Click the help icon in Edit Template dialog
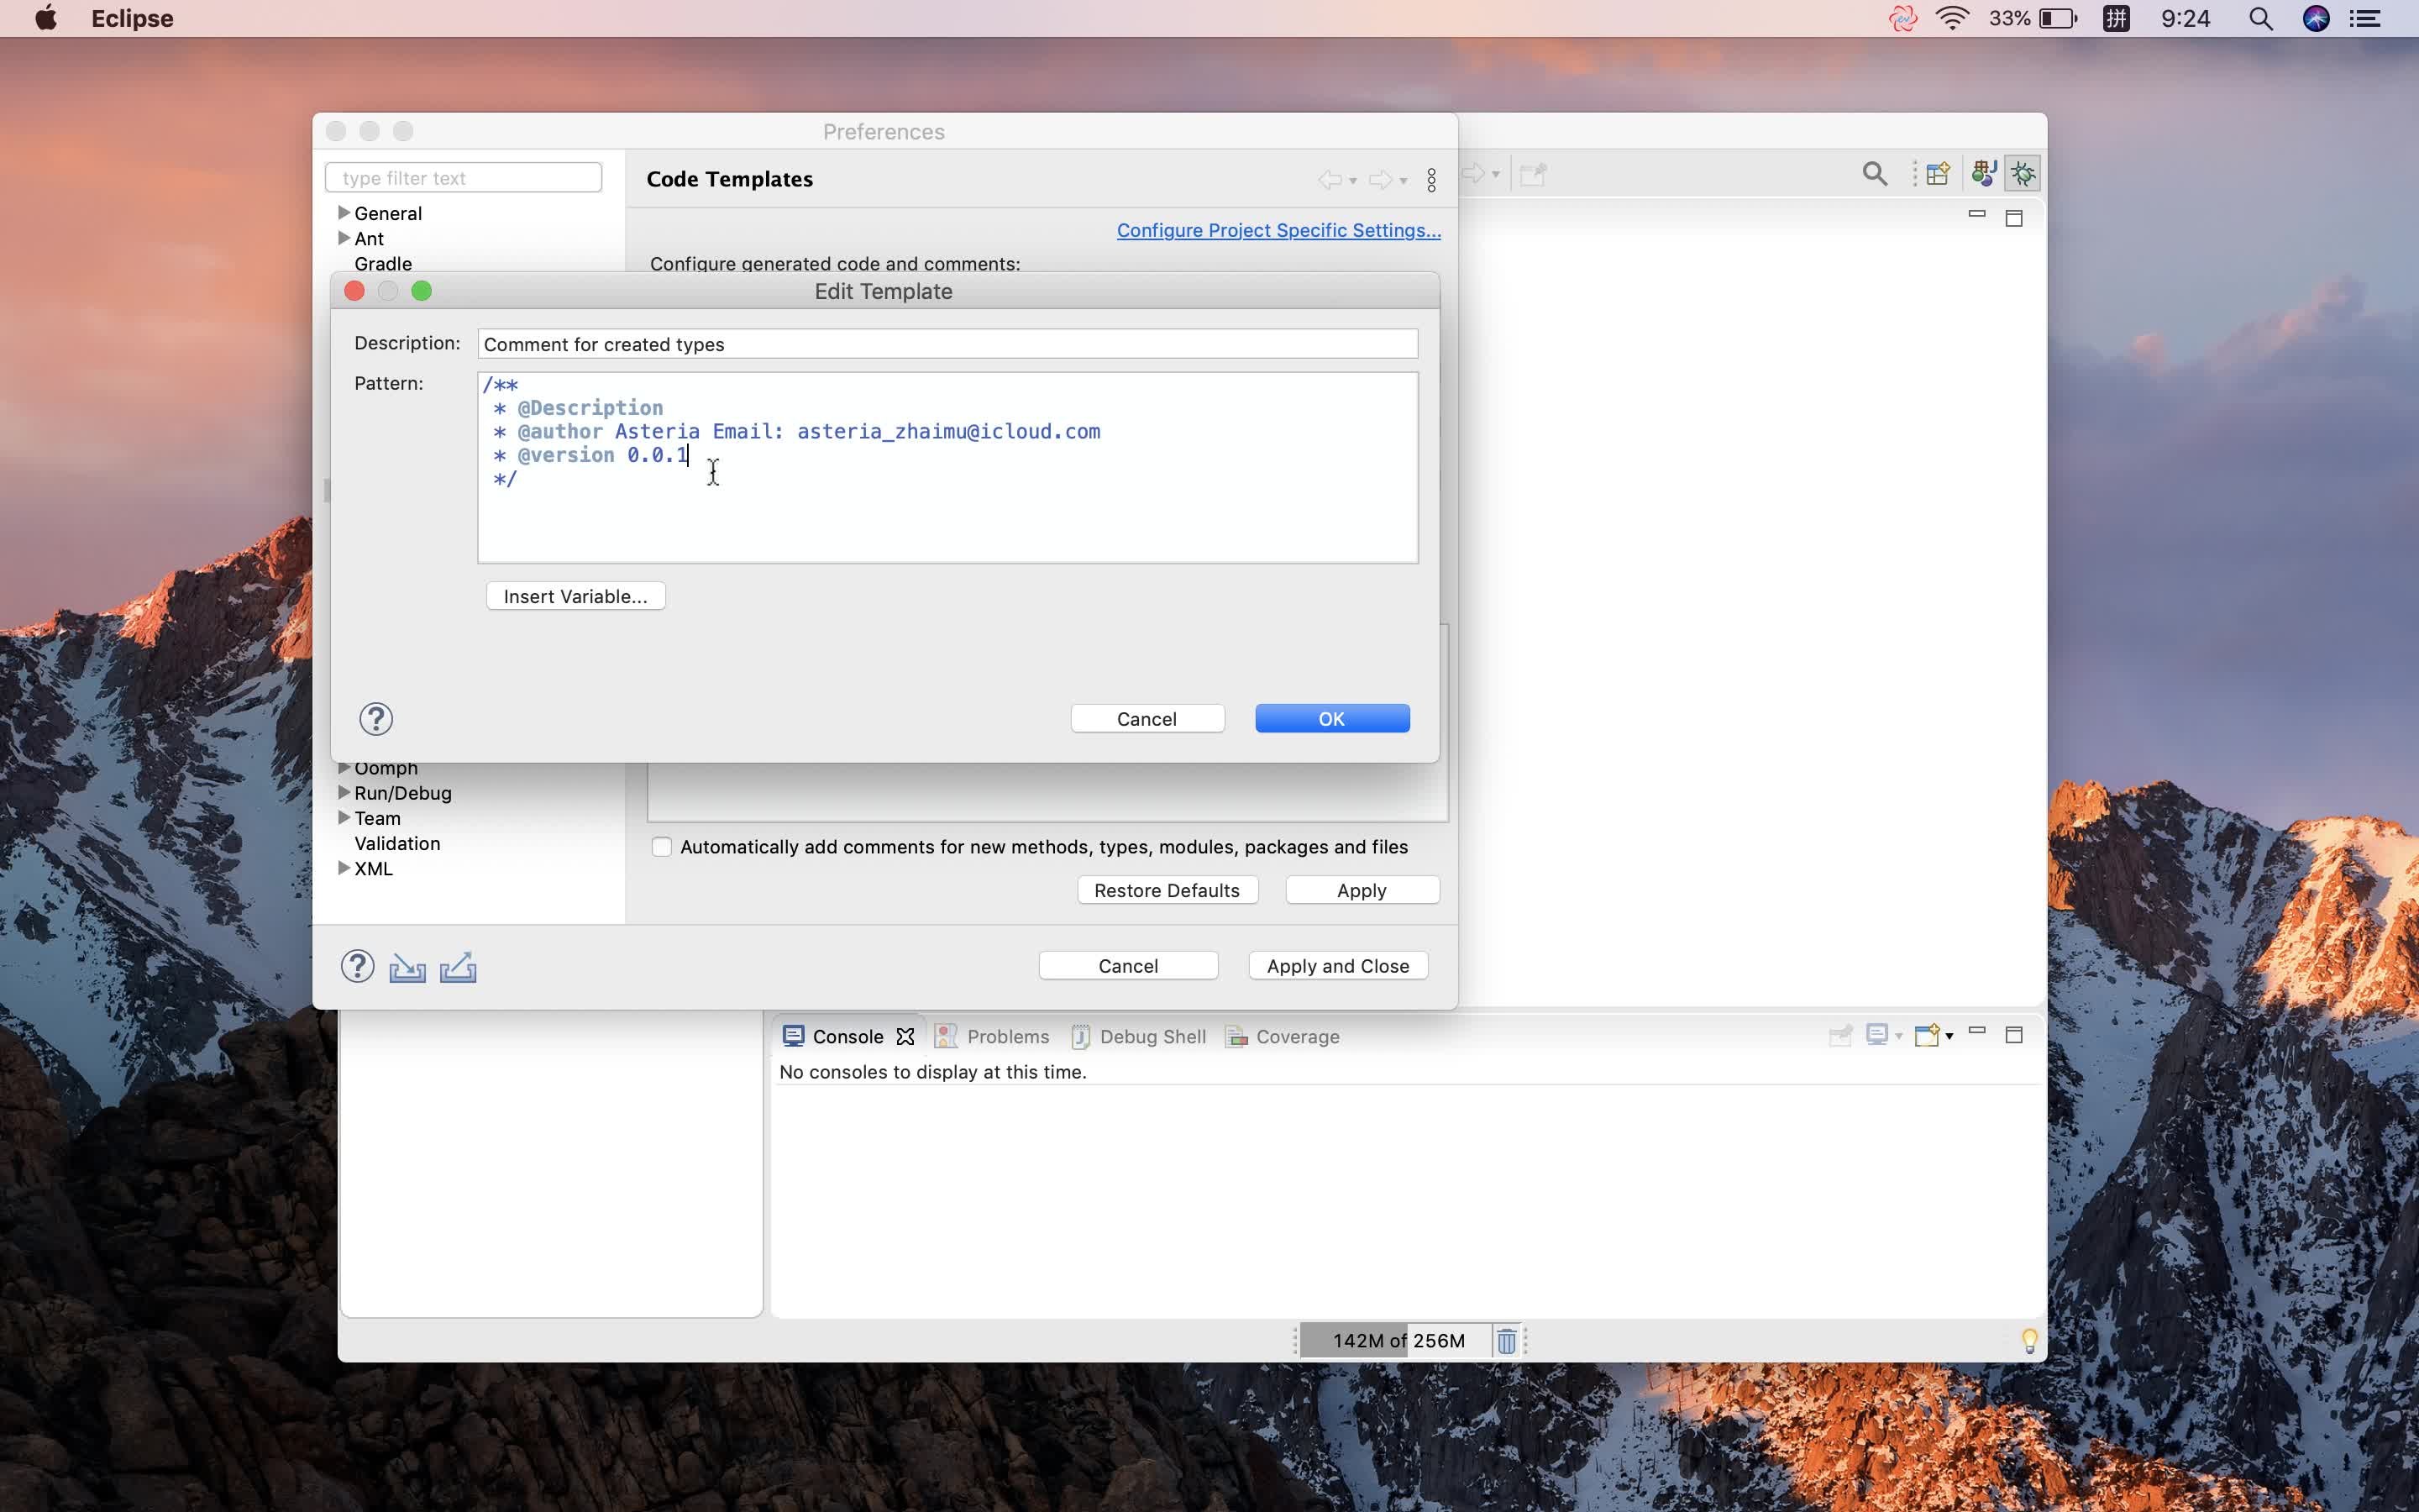Screen dimensions: 2419x1512 [375, 719]
